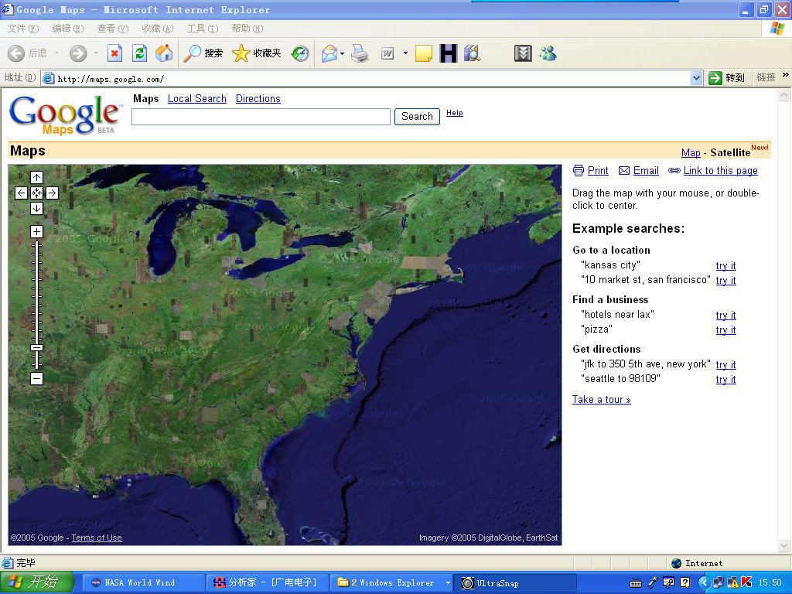Click the zoom level slider handle
The height and width of the screenshot is (594, 792).
click(x=36, y=348)
